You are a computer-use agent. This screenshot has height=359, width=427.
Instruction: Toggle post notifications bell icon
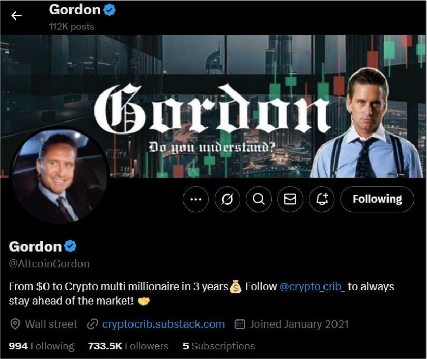(322, 199)
